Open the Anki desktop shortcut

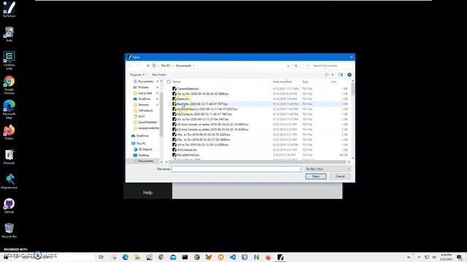pyautogui.click(x=9, y=34)
